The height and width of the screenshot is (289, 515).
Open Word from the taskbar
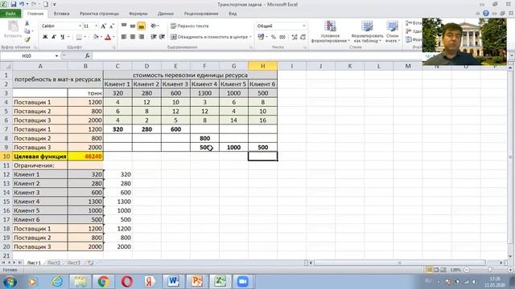click(x=173, y=282)
